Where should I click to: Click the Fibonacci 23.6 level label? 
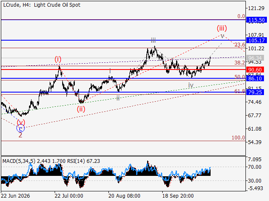tap(240, 45)
